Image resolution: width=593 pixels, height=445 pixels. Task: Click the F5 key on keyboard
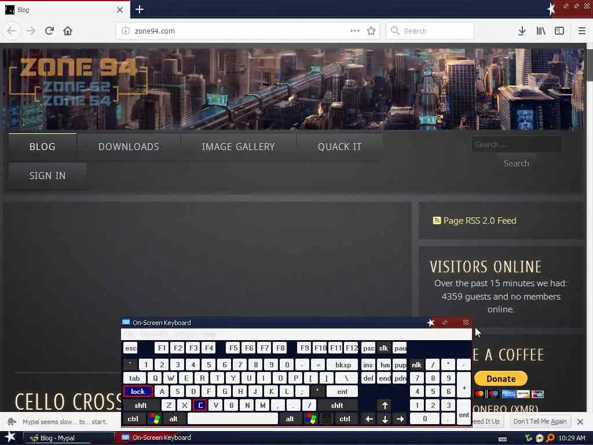coord(233,348)
